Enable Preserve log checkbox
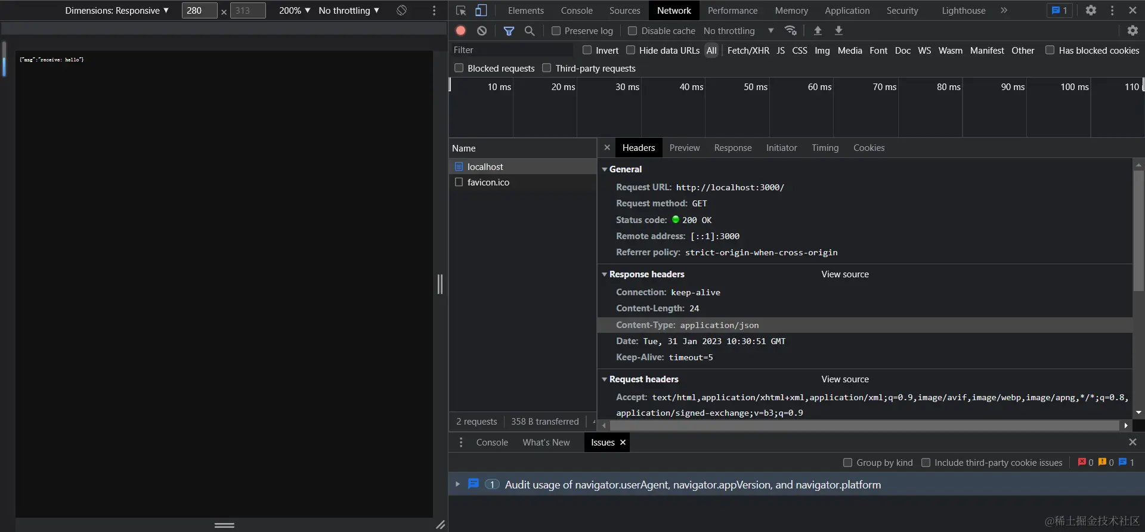 pos(556,30)
